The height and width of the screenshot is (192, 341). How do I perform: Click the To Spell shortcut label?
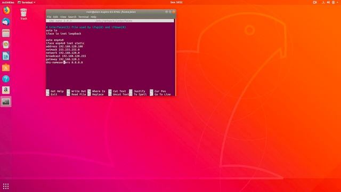pos(140,94)
